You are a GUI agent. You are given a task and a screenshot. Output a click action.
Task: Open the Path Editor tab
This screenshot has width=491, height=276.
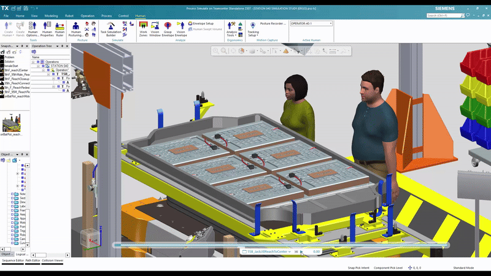tap(36, 261)
